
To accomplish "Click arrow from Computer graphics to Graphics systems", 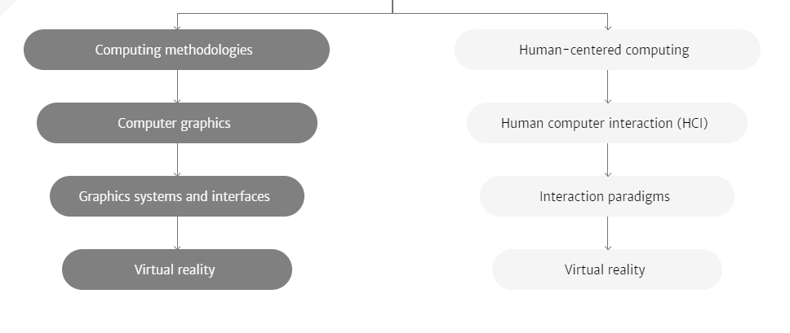I will pos(177,160).
